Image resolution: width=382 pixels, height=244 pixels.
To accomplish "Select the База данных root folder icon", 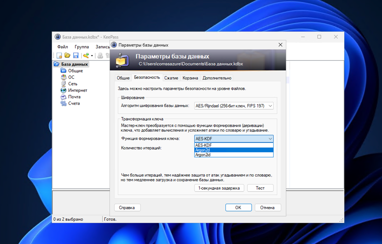I will [x=57, y=64].
